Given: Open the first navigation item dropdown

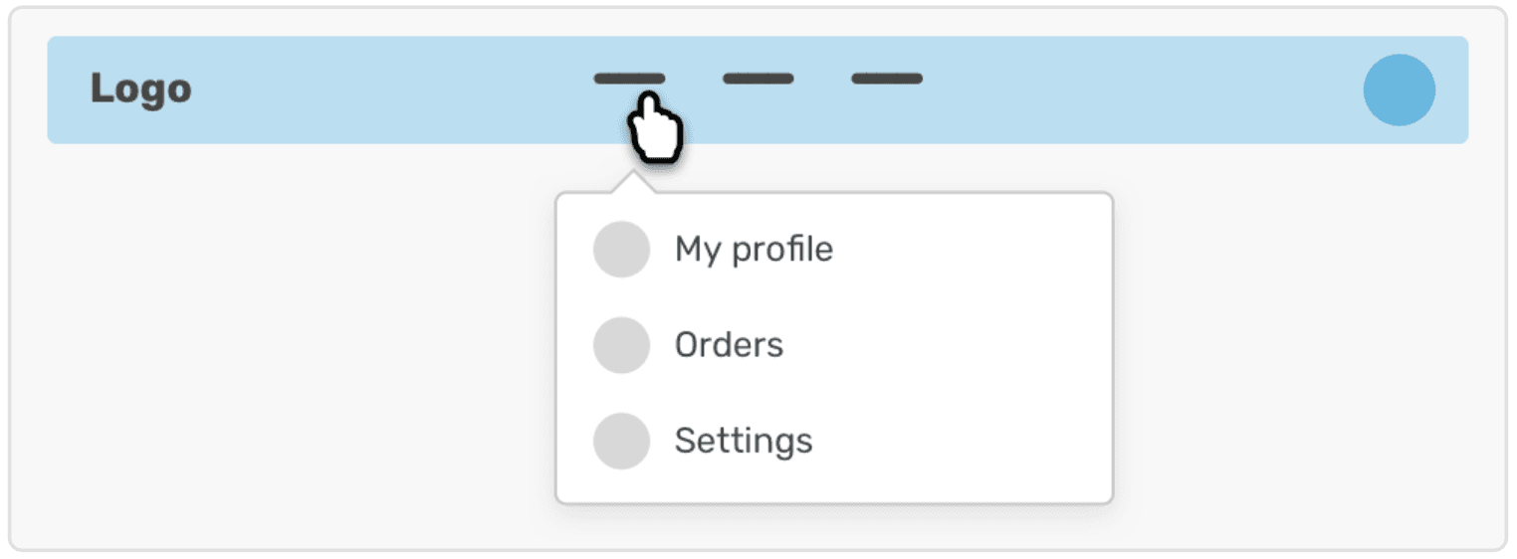Looking at the screenshot, I should (x=629, y=79).
